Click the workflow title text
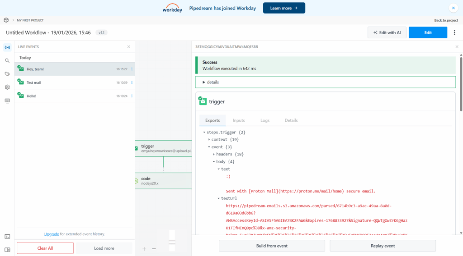 coord(48,32)
